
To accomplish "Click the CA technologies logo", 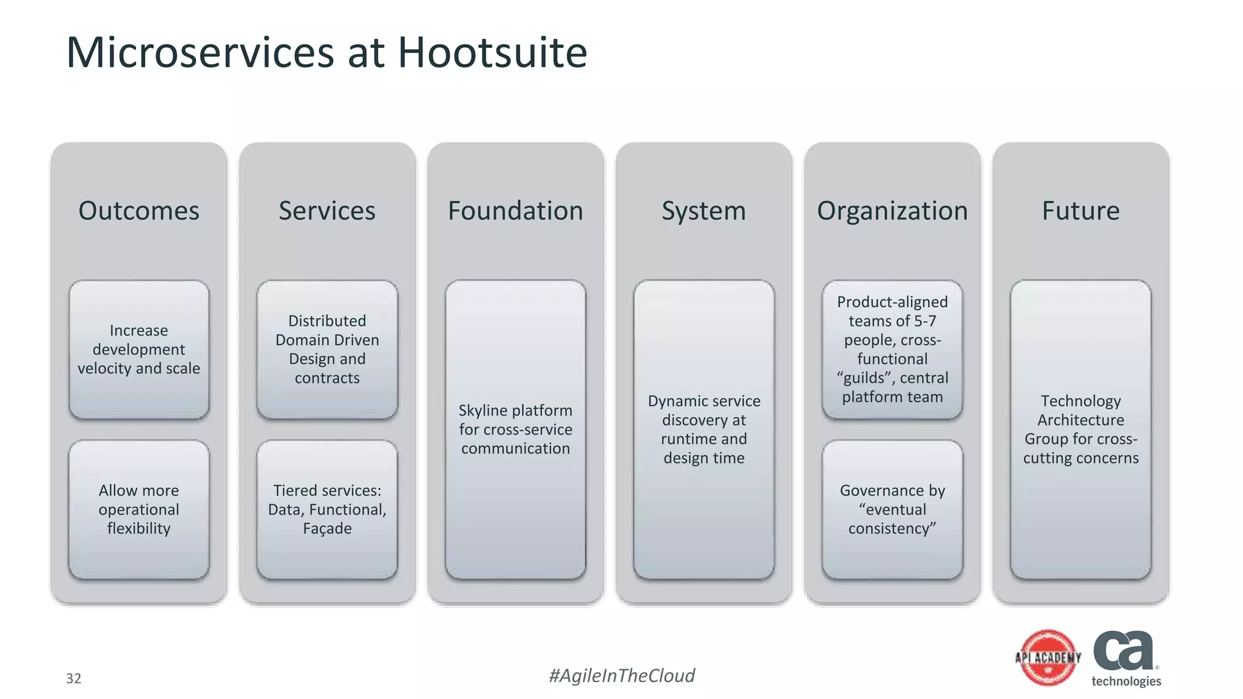I will click(1126, 658).
